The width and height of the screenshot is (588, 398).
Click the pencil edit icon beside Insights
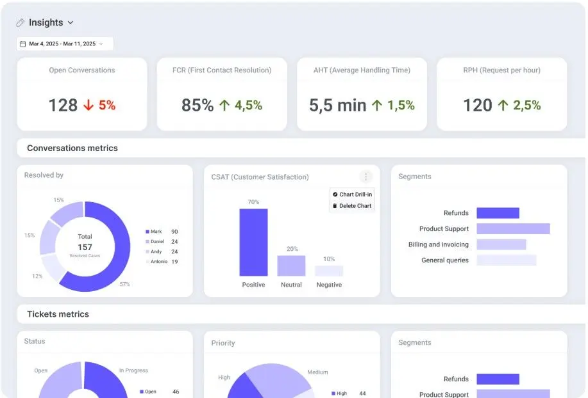tap(21, 23)
